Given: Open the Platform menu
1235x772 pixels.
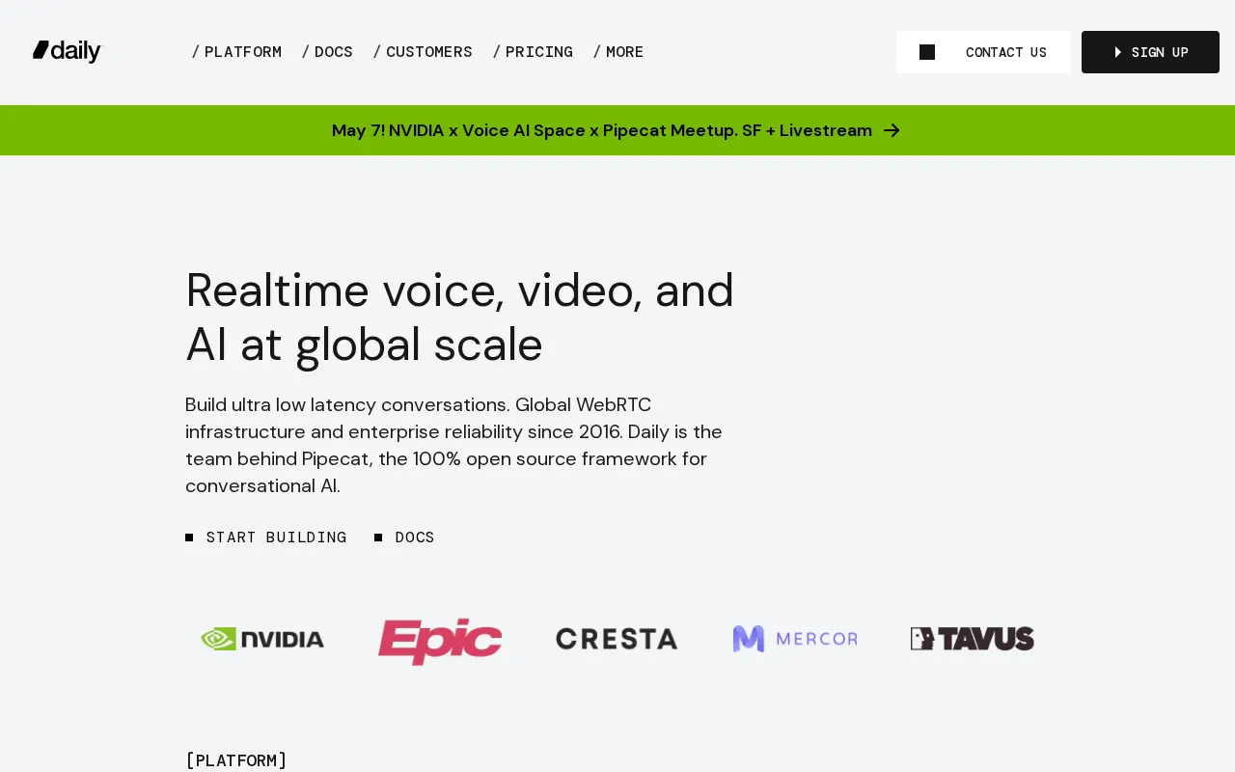Looking at the screenshot, I should pyautogui.click(x=236, y=52).
